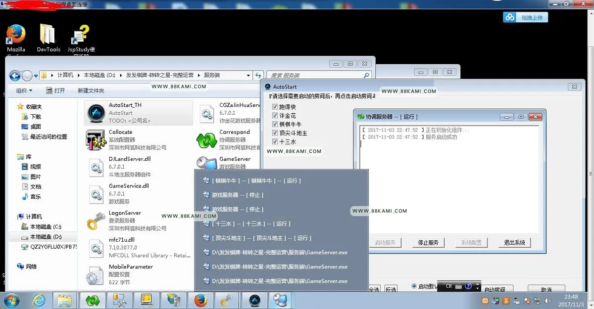Expand the address bar history dropdown
This screenshot has height=309, width=594.
click(248, 76)
